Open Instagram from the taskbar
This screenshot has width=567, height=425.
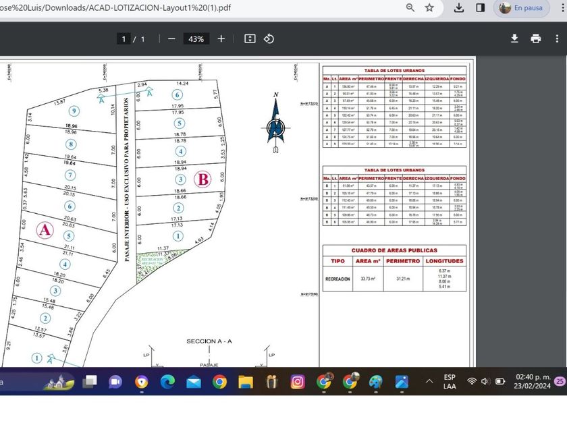click(x=298, y=382)
